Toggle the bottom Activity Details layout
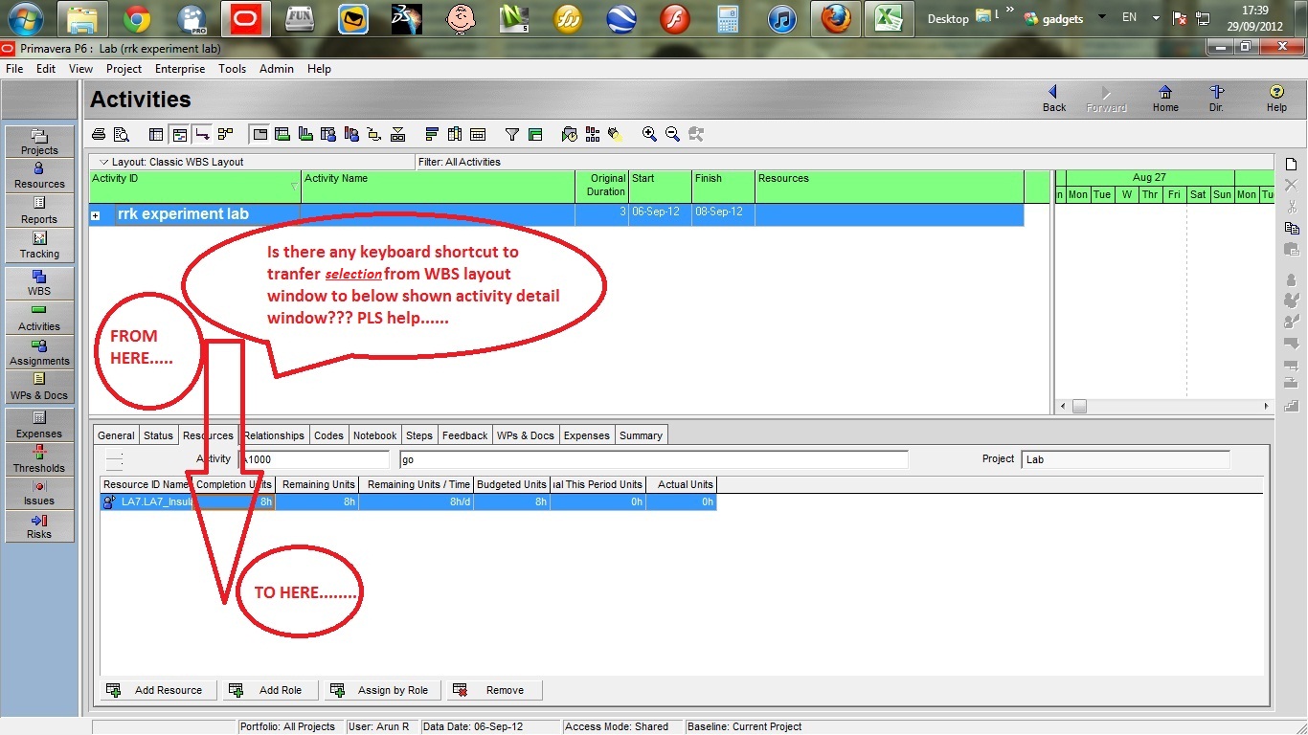The height and width of the screenshot is (735, 1308). [259, 134]
